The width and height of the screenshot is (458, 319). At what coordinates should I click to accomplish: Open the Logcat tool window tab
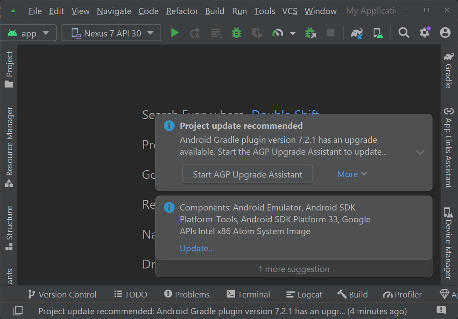click(304, 294)
